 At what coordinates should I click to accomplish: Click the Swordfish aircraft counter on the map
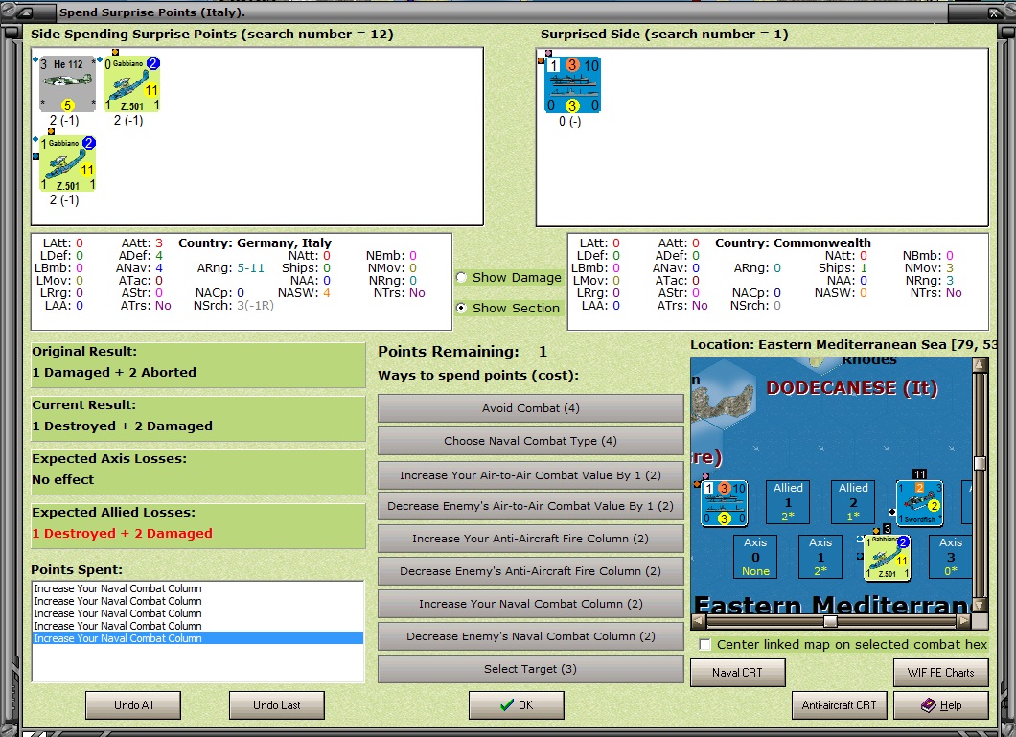919,502
